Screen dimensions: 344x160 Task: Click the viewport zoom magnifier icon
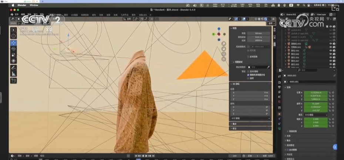pyautogui.click(x=224, y=44)
